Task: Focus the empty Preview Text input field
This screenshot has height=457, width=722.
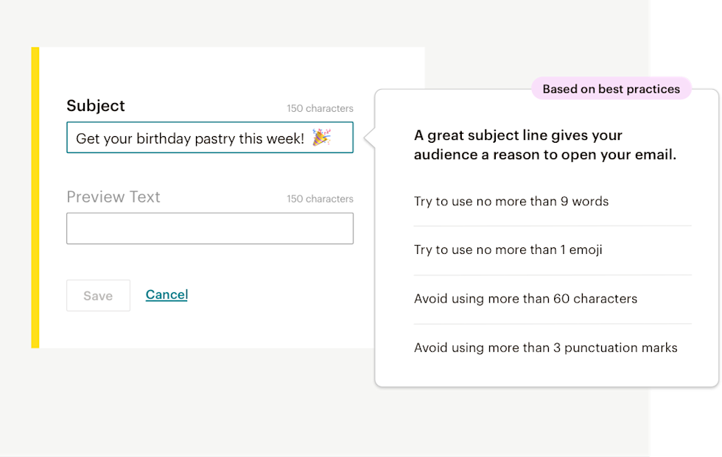Action: tap(209, 228)
